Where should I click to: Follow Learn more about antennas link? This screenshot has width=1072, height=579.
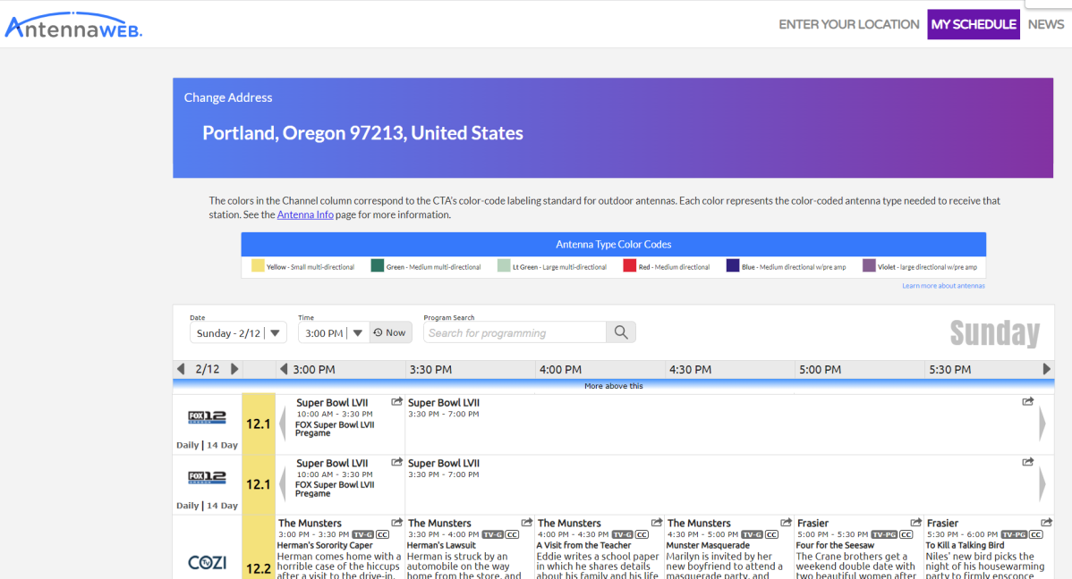coord(943,285)
